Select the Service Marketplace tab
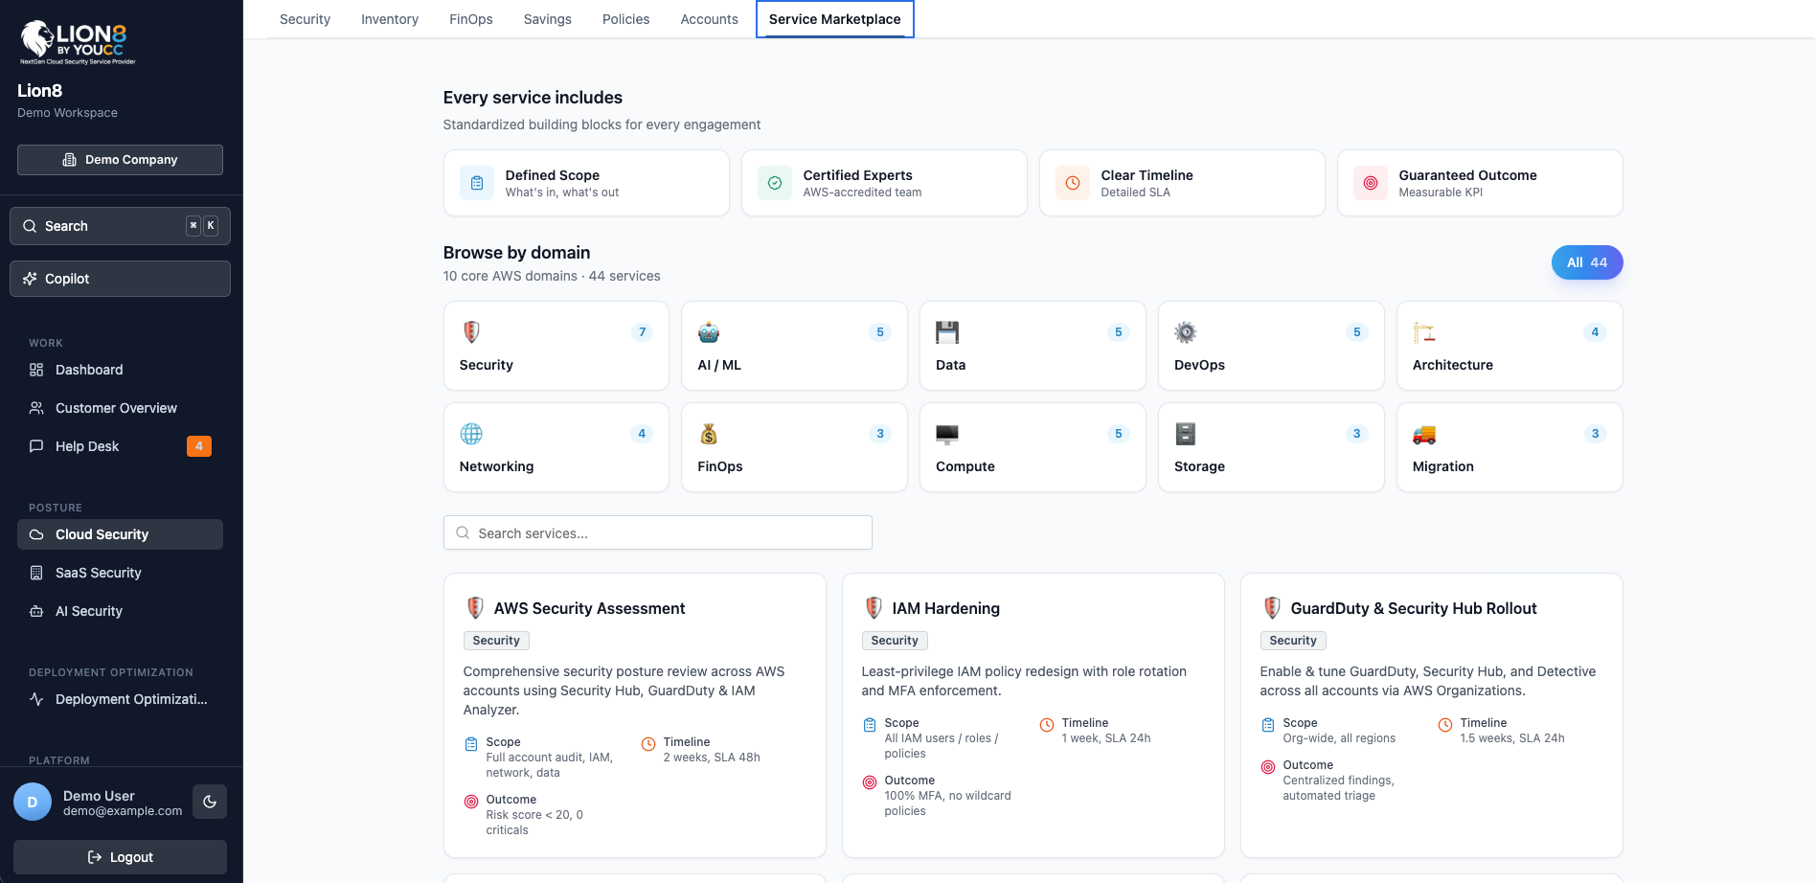 tap(835, 19)
